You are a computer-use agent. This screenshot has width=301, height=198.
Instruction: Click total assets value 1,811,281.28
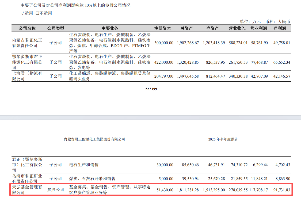tap(188, 190)
